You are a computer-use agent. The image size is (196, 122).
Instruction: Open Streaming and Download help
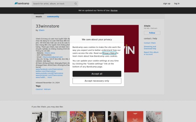click(x=150, y=47)
